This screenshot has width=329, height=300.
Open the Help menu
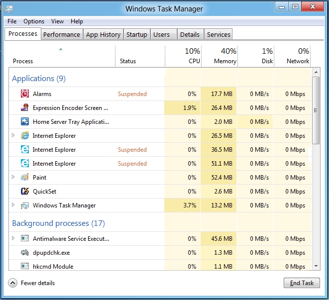(77, 21)
